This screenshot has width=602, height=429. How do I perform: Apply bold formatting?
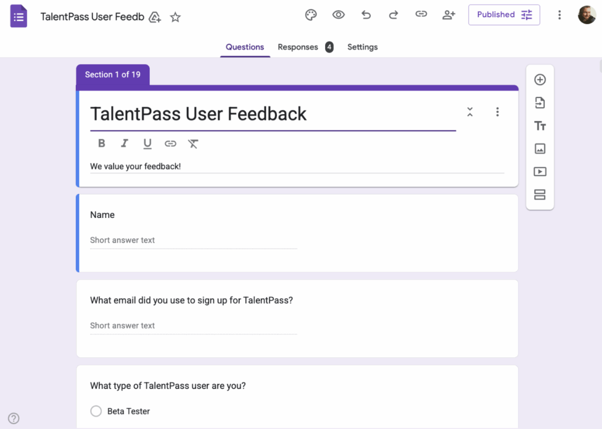(x=101, y=143)
